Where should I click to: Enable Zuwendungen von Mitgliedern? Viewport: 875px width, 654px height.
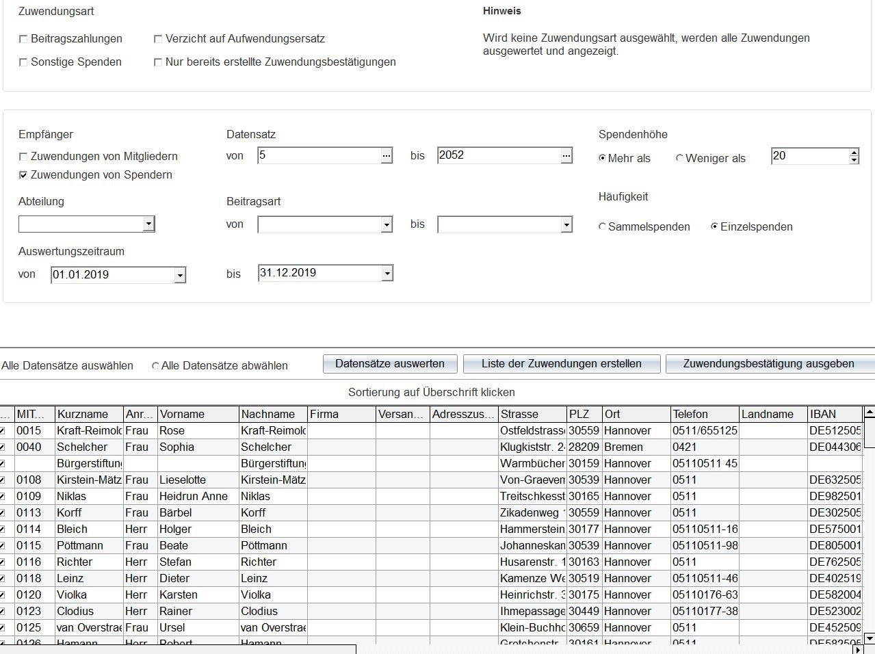click(23, 157)
